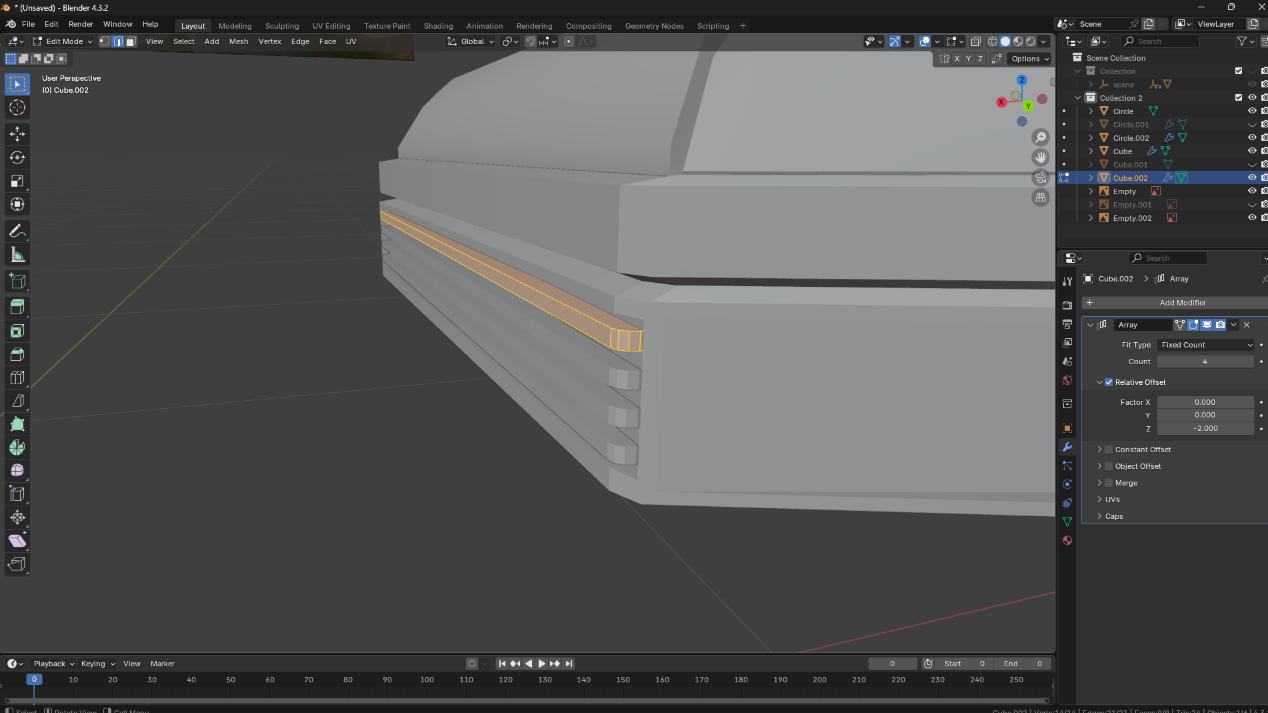
Task: Pick the Measure tool
Action: pyautogui.click(x=17, y=254)
